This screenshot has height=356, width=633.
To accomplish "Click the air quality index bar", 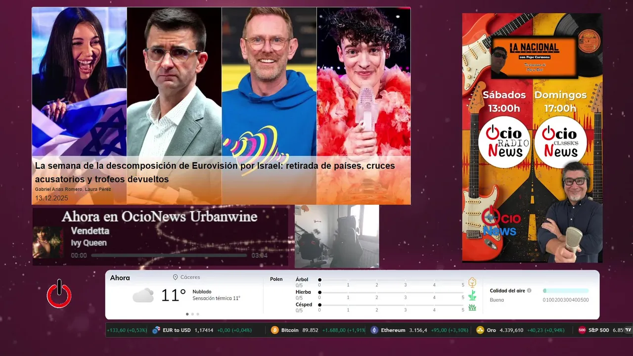I will tap(566, 291).
